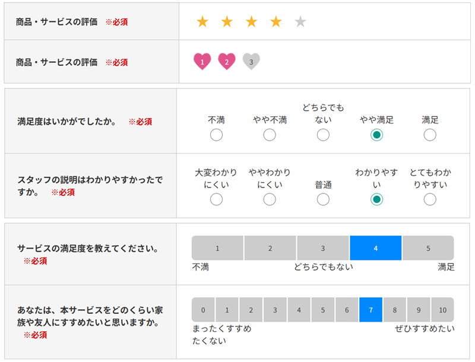The width and height of the screenshot is (475, 362).
Task: Choose 4 on the recommendation scale
Action: (x=299, y=310)
